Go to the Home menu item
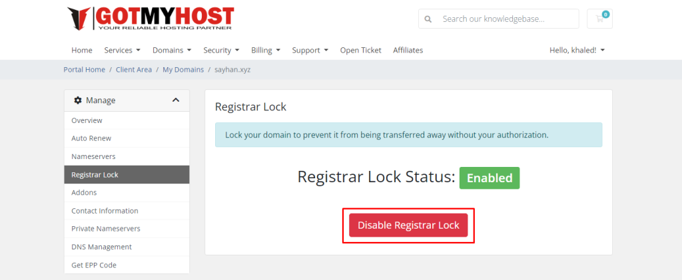Viewport: 682px width, 280px height. pos(82,50)
